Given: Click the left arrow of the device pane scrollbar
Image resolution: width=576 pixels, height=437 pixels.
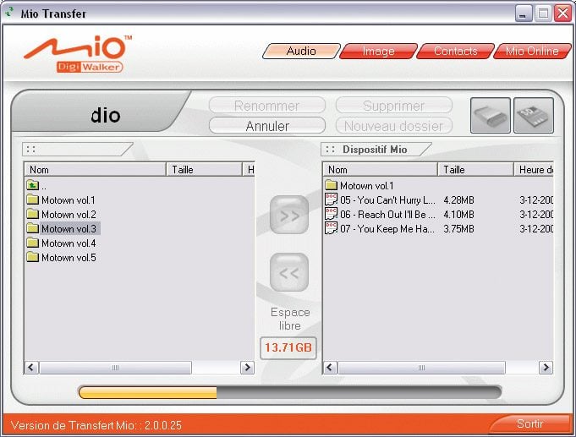Looking at the screenshot, I should pos(330,367).
